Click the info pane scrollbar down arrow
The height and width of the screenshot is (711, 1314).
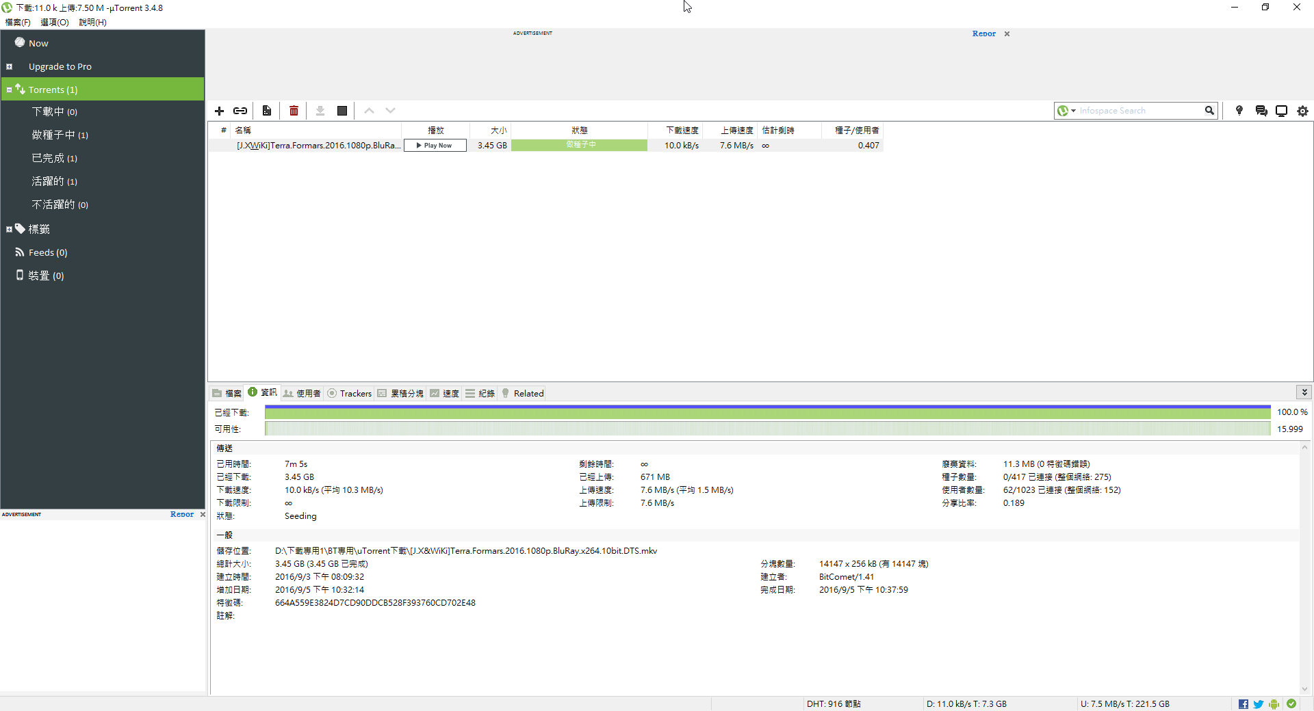click(1305, 689)
